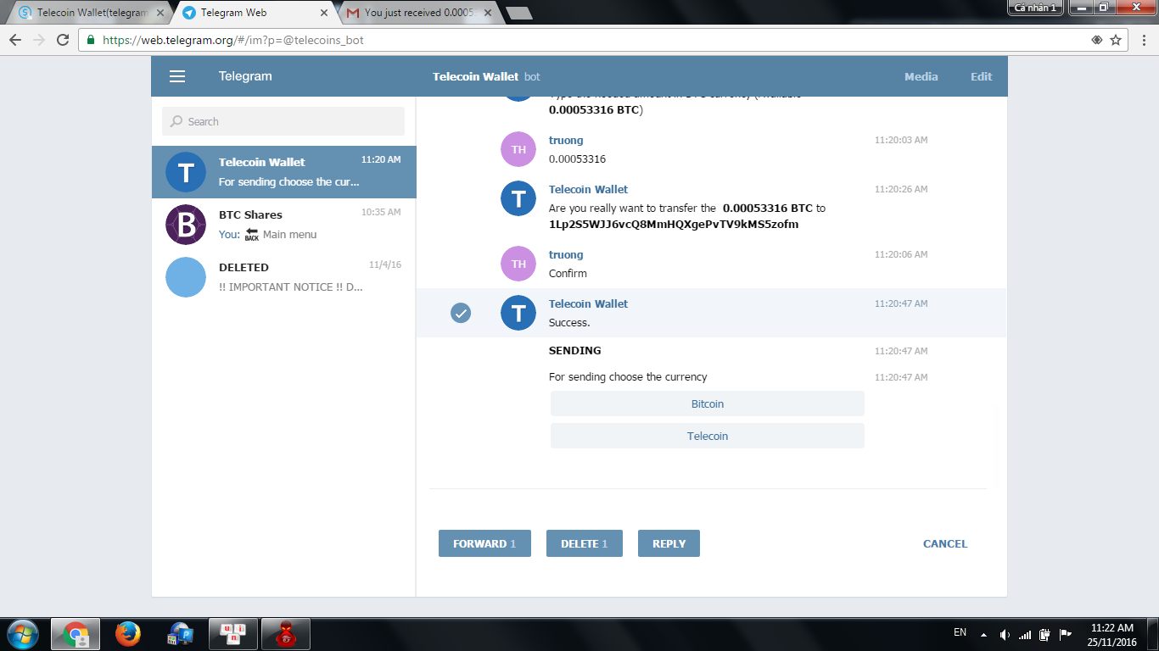1159x651 pixels.
Task: Click the DELETED chat's blue avatar
Action: 186,277
